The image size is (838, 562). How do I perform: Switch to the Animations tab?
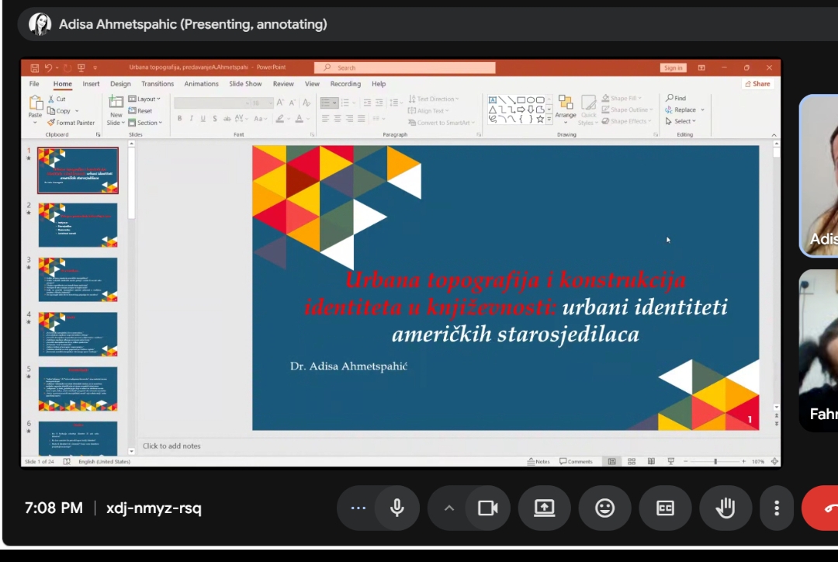point(201,84)
